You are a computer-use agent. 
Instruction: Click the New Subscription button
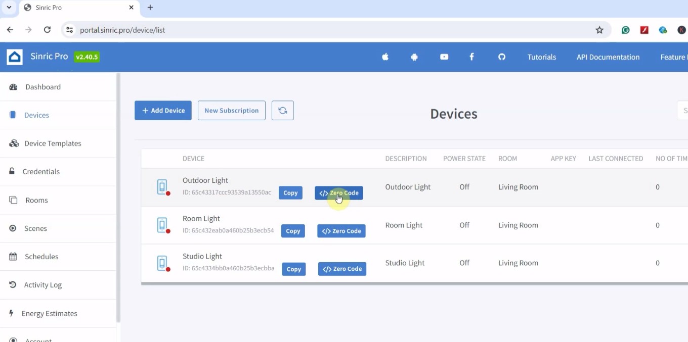(231, 111)
